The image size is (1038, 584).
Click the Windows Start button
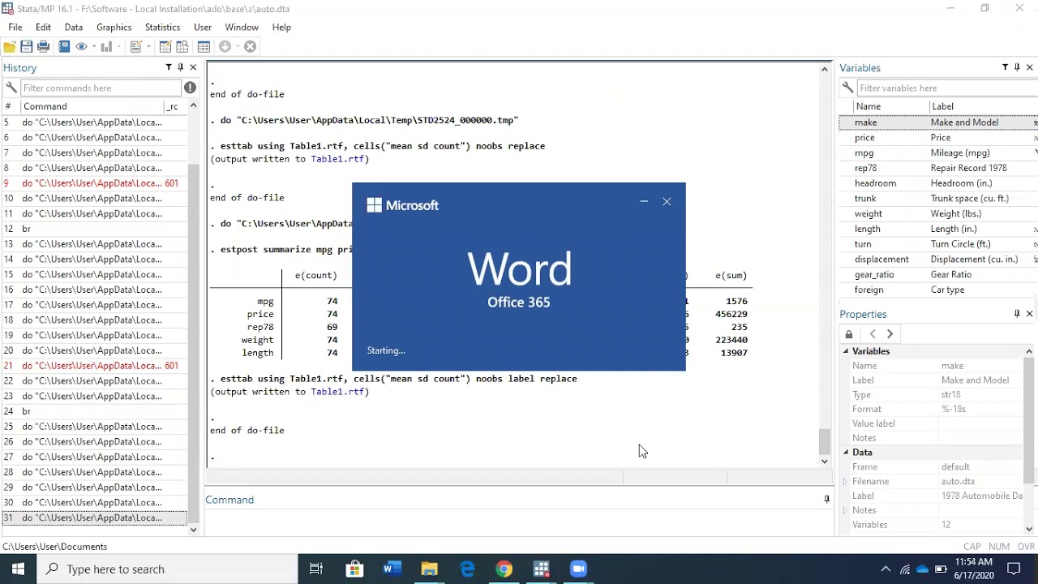pyautogui.click(x=18, y=569)
